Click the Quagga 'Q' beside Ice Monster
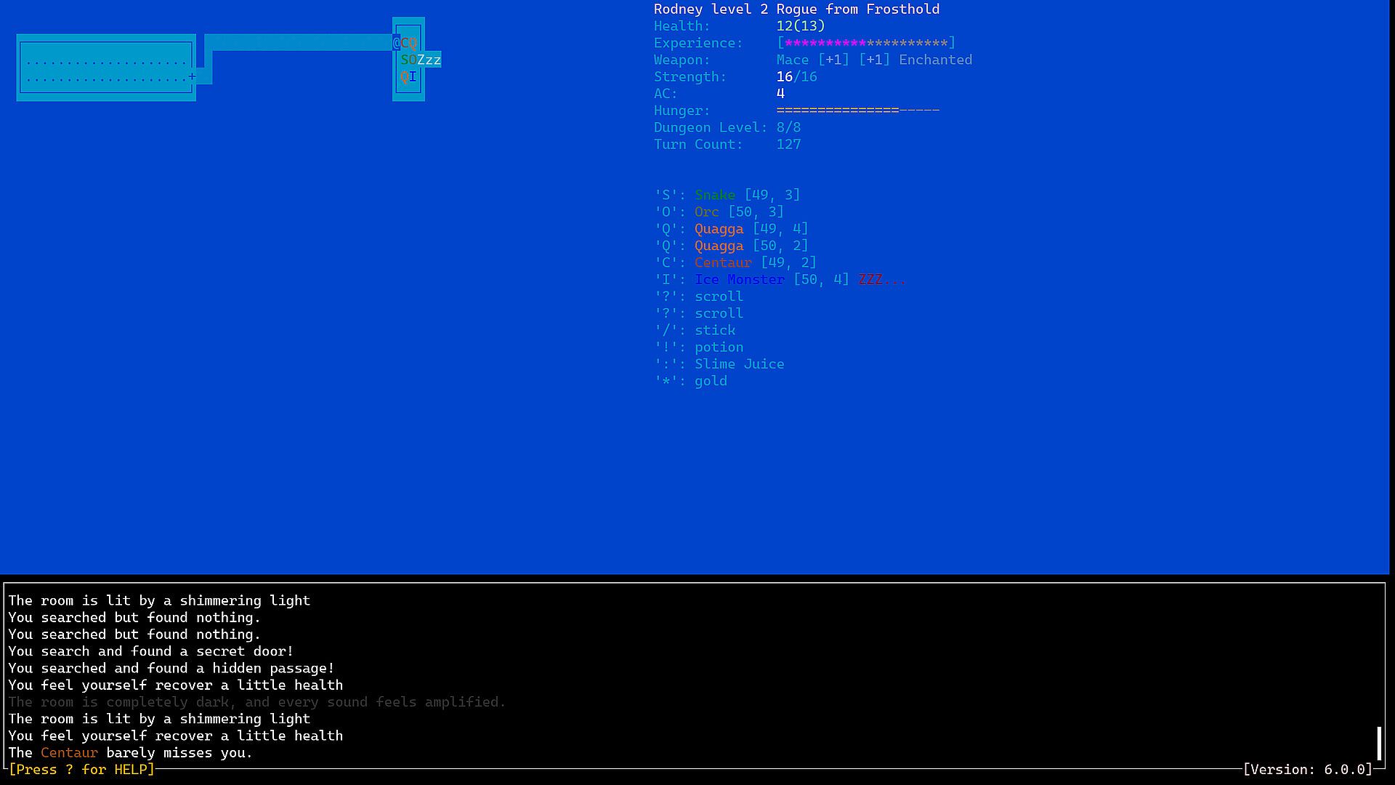This screenshot has height=785, width=1395. (405, 76)
